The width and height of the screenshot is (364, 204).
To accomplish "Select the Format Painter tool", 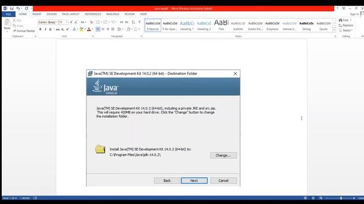I will pos(24,31).
